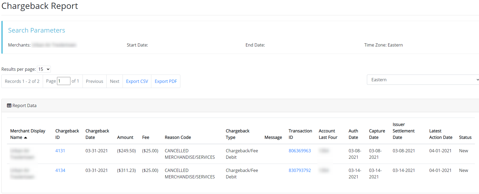Focus the Page number input field

[64, 81]
